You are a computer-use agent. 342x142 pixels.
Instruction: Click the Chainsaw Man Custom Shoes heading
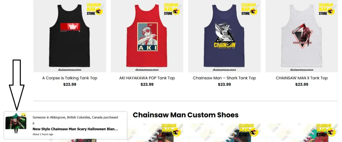click(186, 115)
